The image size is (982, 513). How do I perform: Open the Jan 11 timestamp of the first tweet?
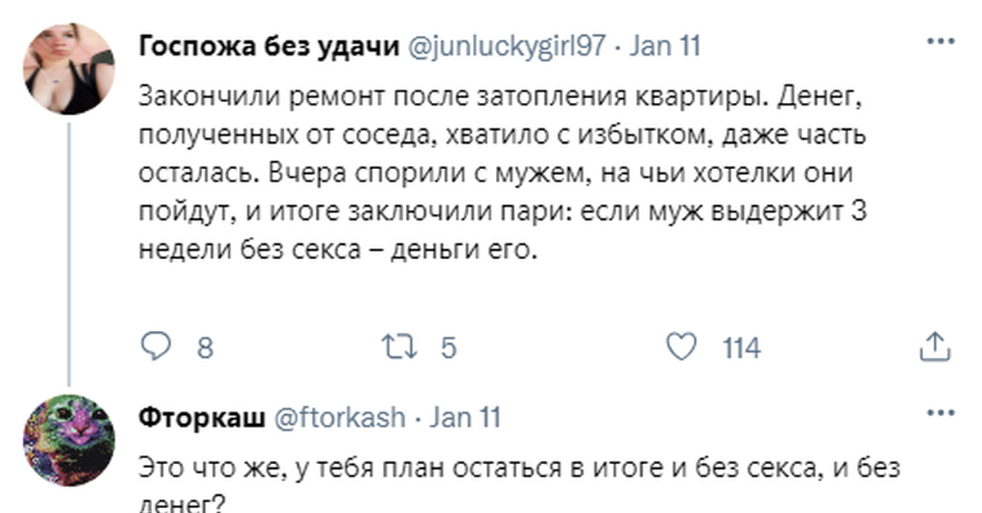665,47
